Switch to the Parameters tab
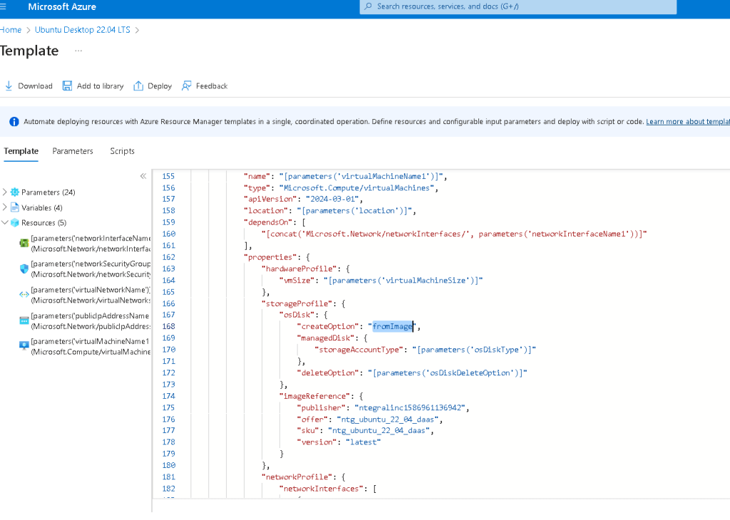The image size is (730, 520). pos(73,151)
